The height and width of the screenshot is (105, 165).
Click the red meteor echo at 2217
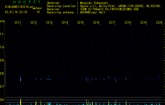(x=116, y=80)
